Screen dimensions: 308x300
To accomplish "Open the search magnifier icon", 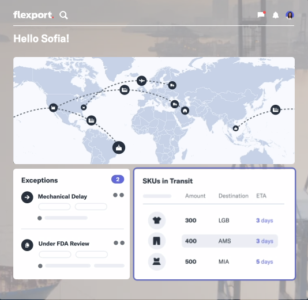I will click(63, 15).
